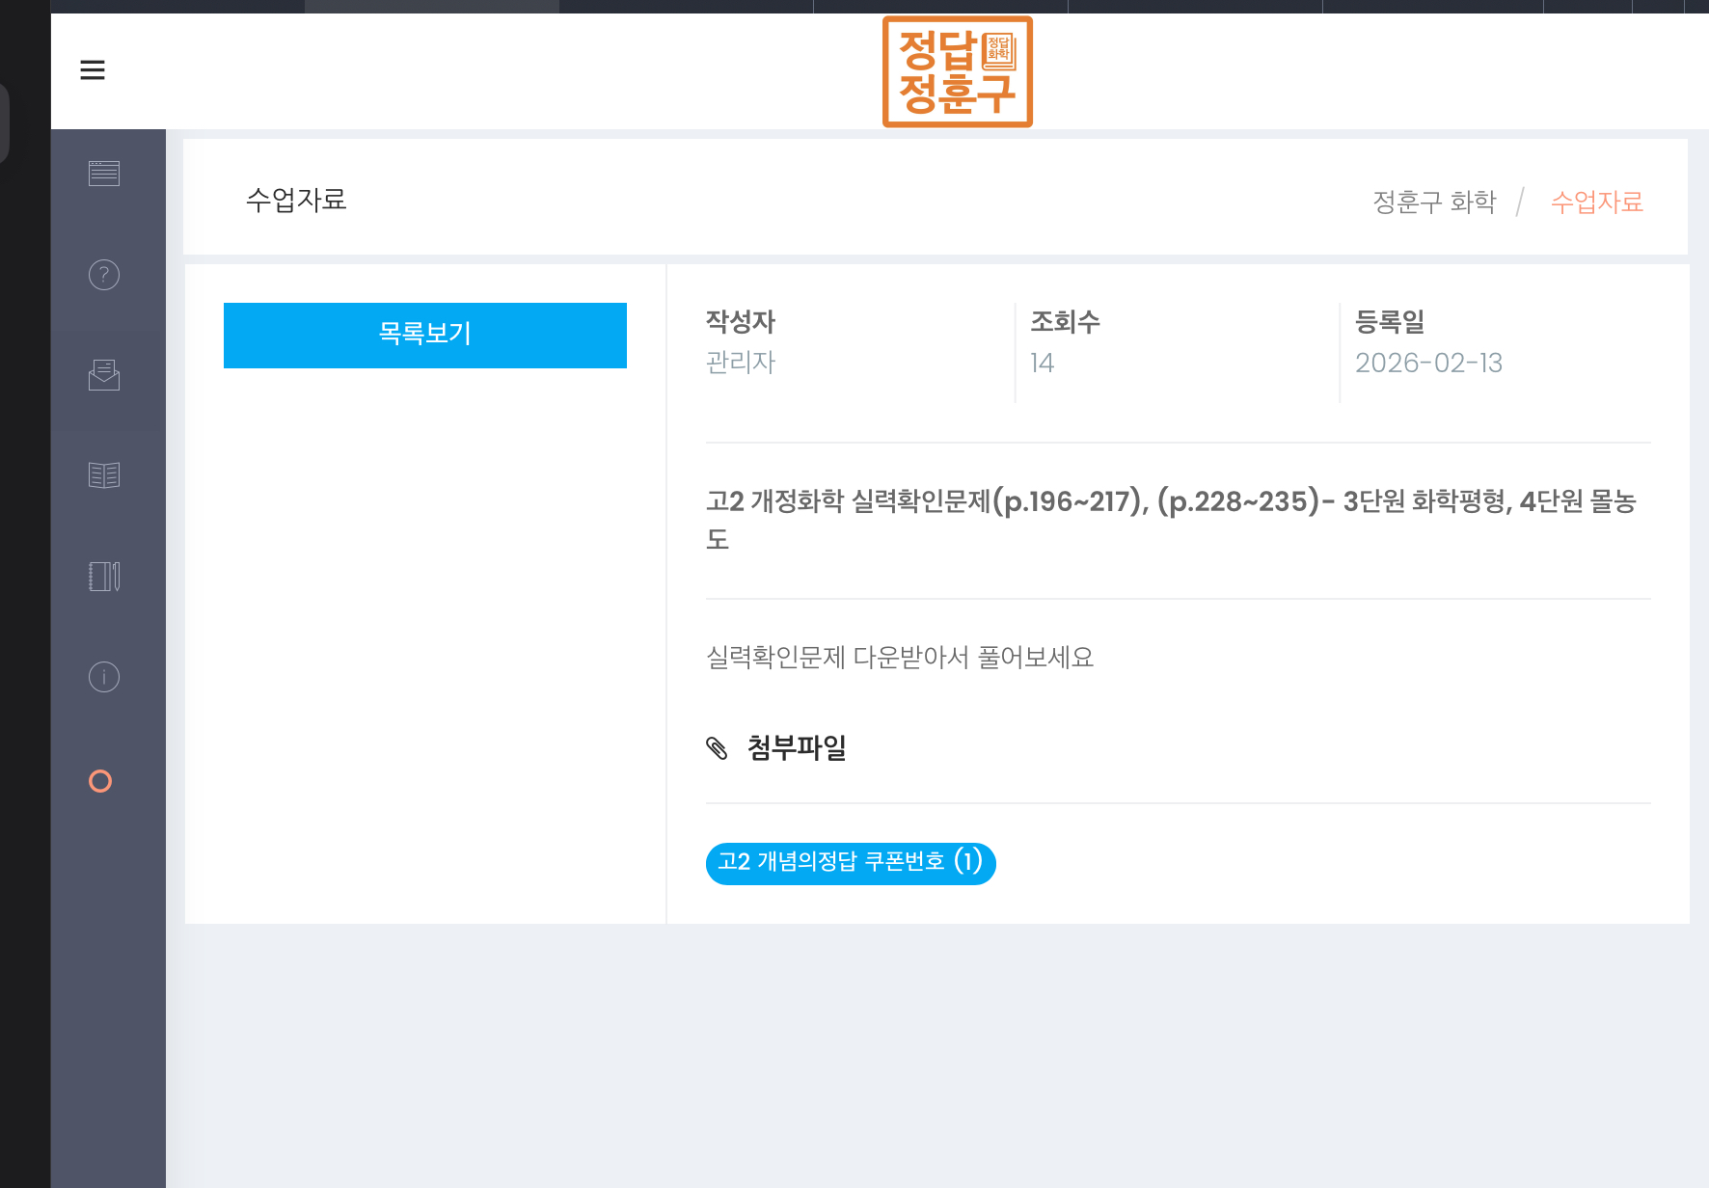Select the highlighted tab in top strip
The height and width of the screenshot is (1188, 1709).
[x=431, y=6]
